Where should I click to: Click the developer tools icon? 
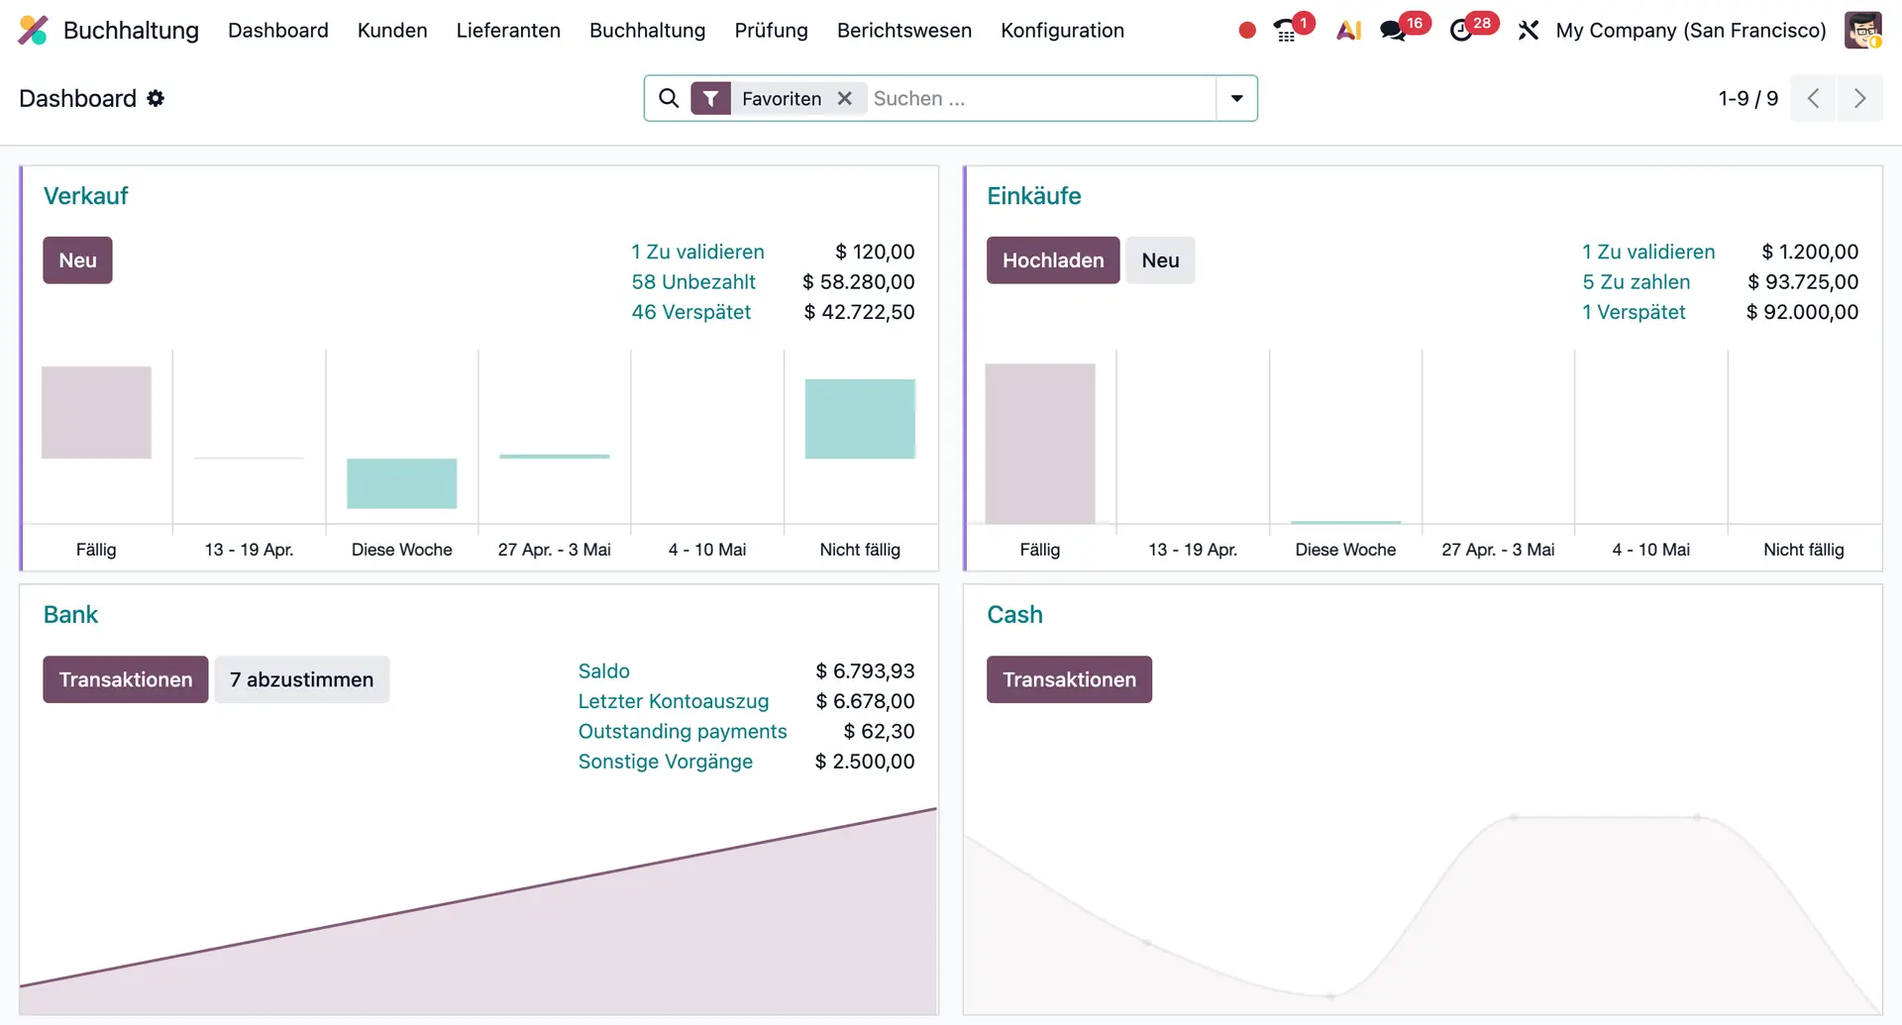pyautogui.click(x=1529, y=31)
